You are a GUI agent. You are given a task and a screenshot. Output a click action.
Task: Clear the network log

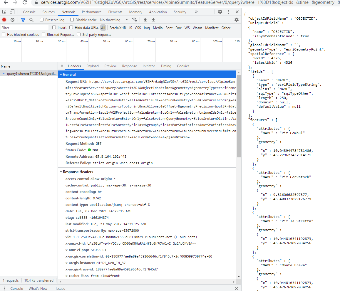pos(12,20)
